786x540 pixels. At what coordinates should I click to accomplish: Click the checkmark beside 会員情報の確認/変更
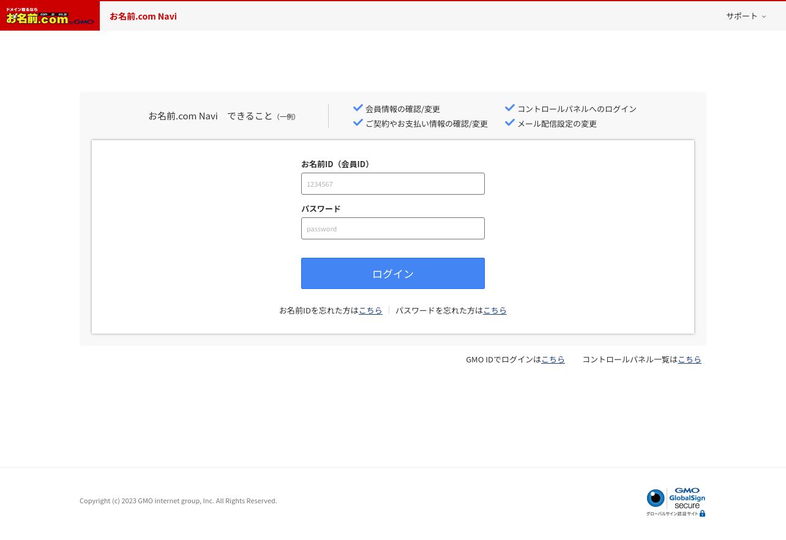pos(358,108)
